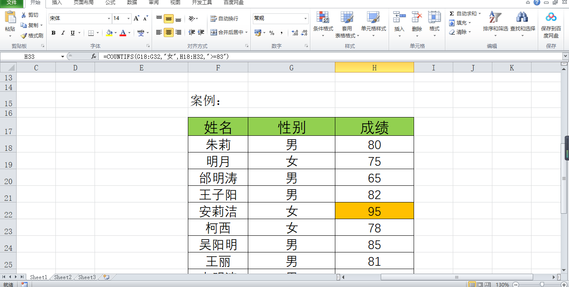Decrease font size with small A icon

click(x=145, y=18)
